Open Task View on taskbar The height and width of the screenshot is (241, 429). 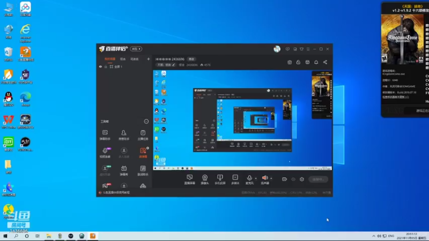click(38, 236)
